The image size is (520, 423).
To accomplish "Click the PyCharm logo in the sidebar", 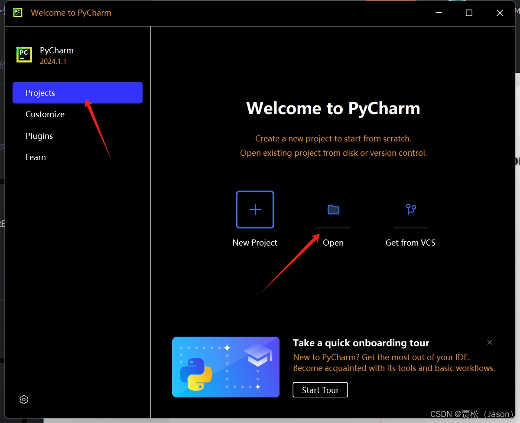I will [24, 55].
